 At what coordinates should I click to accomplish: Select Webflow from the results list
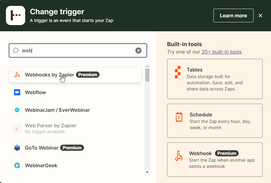click(x=75, y=92)
